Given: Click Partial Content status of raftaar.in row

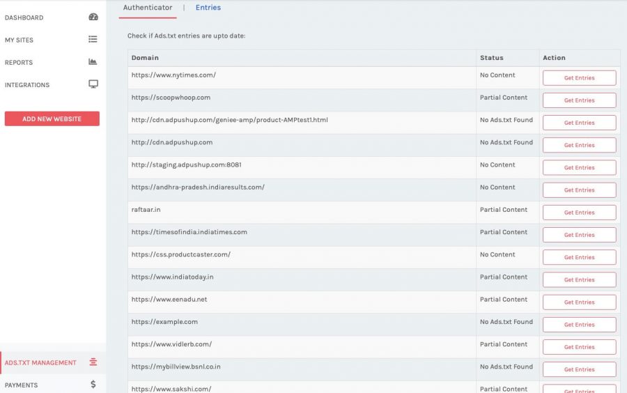Looking at the screenshot, I should 504,209.
